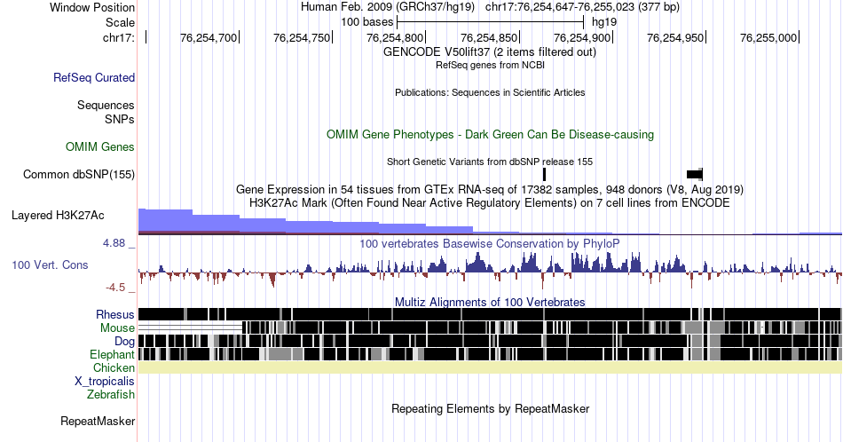Open the GENCODE V50lift37 track title
The height and width of the screenshot is (442, 843).
(x=489, y=52)
